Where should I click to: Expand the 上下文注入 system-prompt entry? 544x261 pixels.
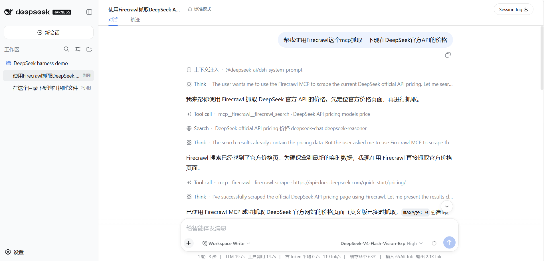[244, 70]
